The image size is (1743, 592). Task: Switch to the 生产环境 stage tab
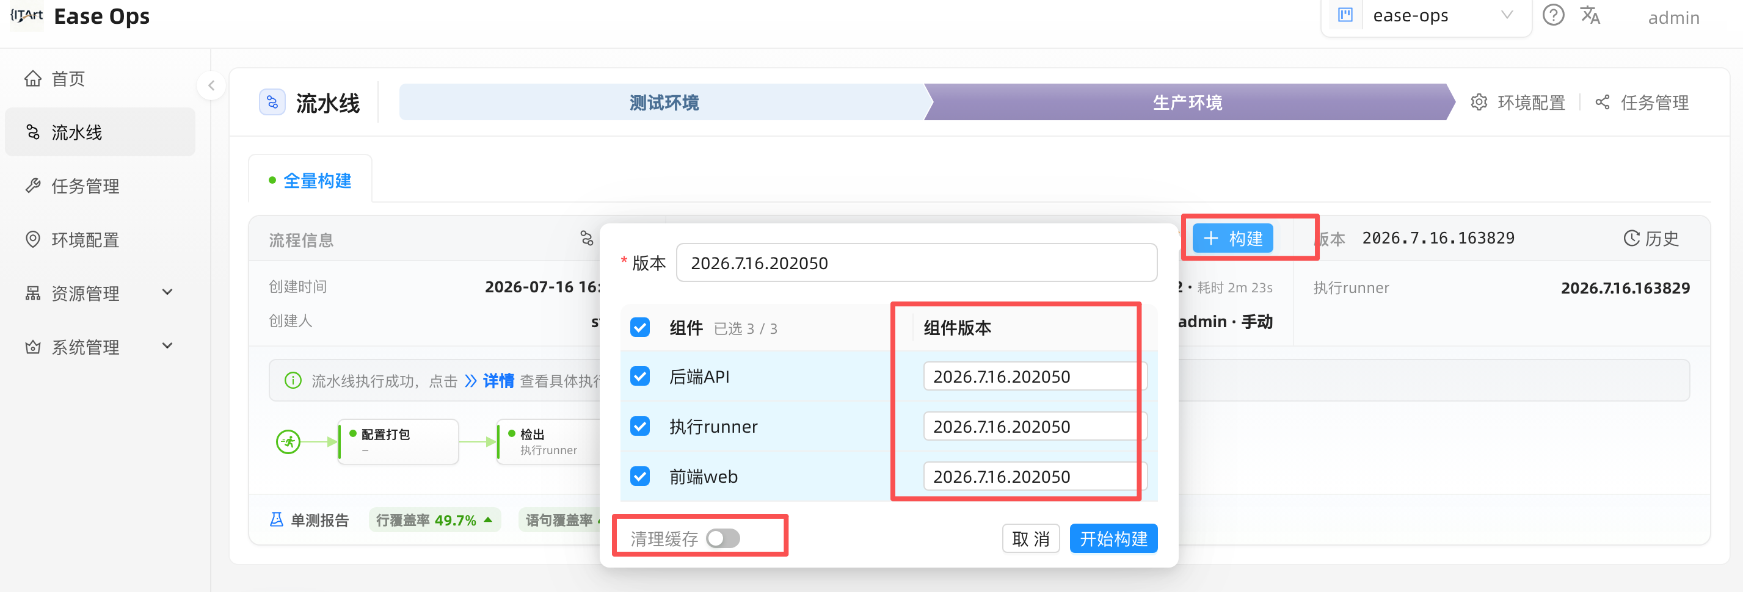(x=1187, y=102)
